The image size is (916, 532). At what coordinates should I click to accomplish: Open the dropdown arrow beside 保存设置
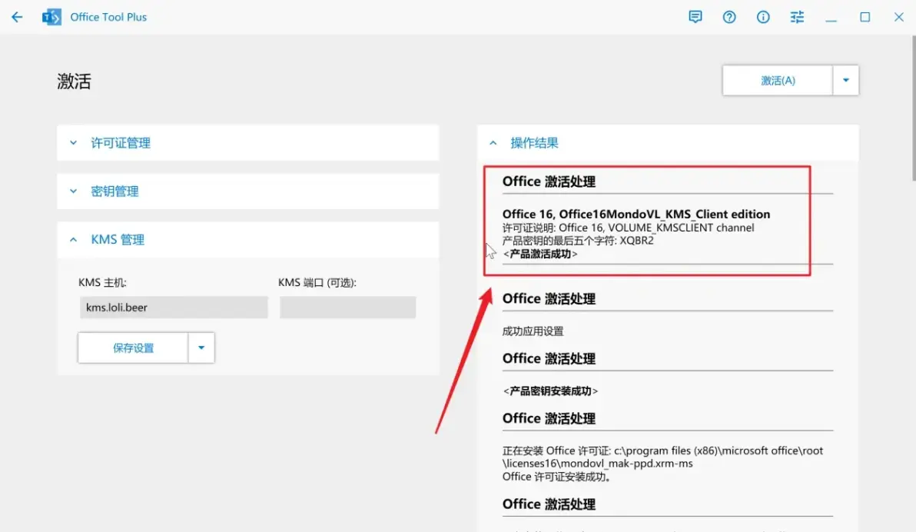coord(201,347)
